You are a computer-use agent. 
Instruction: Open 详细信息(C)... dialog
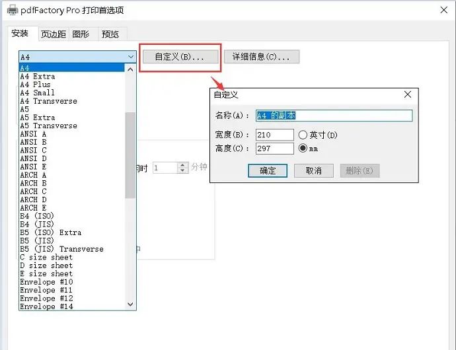click(x=262, y=57)
